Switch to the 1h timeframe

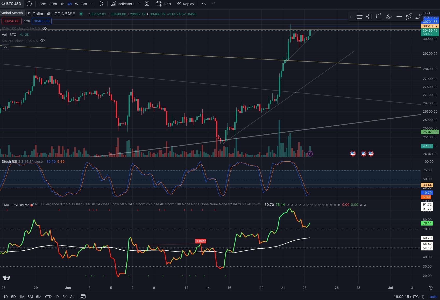(x=62, y=4)
